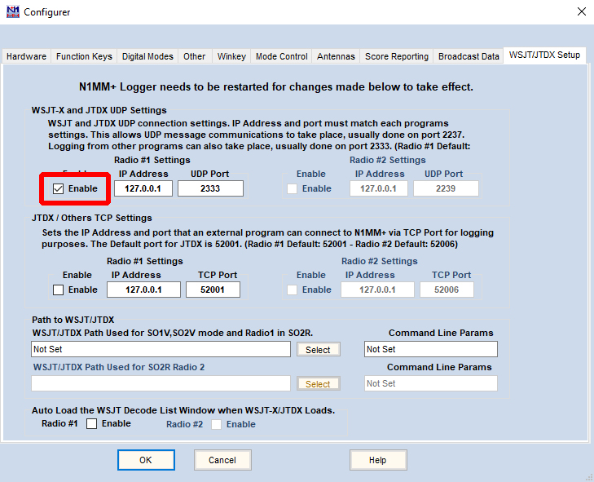Open Help for the Configurer

click(378, 460)
